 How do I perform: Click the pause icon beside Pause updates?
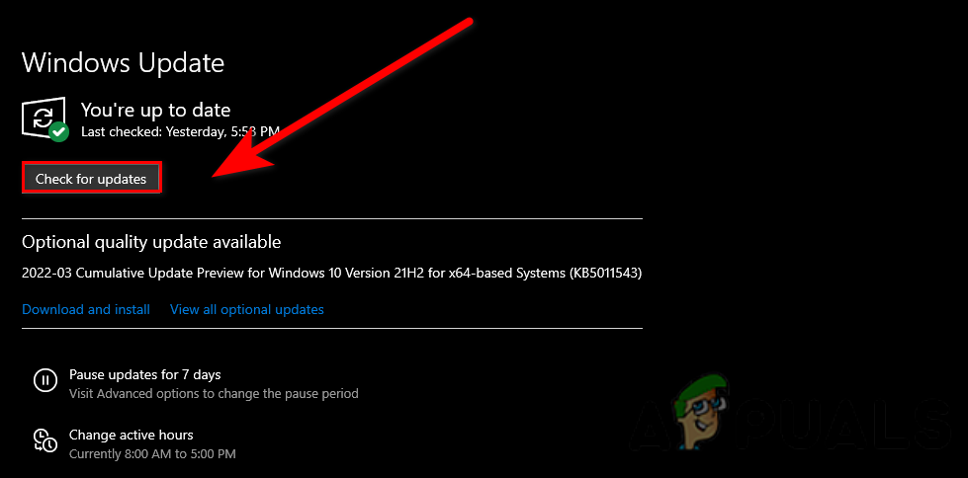(x=45, y=380)
